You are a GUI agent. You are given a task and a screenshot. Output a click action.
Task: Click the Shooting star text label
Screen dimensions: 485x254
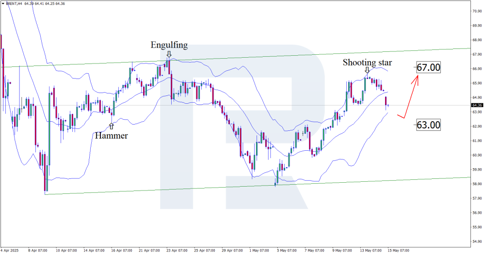367,62
